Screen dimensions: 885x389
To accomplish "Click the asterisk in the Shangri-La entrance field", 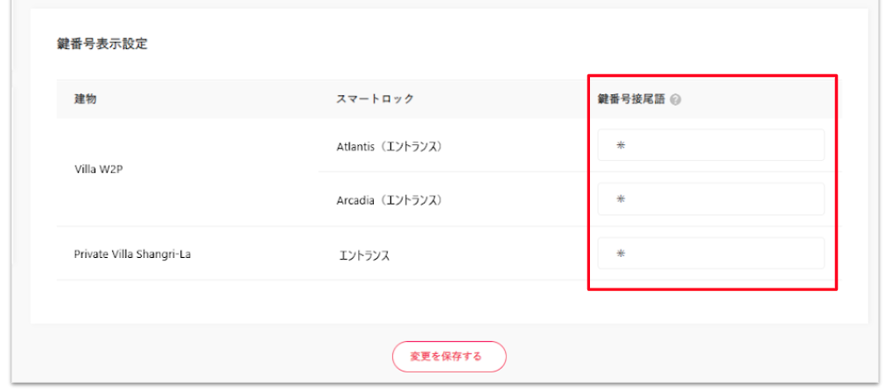I will 621,254.
